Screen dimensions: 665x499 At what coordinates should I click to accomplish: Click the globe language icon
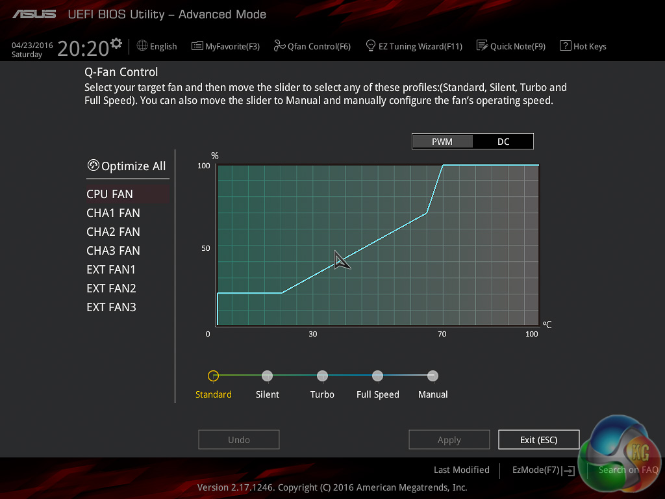click(142, 45)
